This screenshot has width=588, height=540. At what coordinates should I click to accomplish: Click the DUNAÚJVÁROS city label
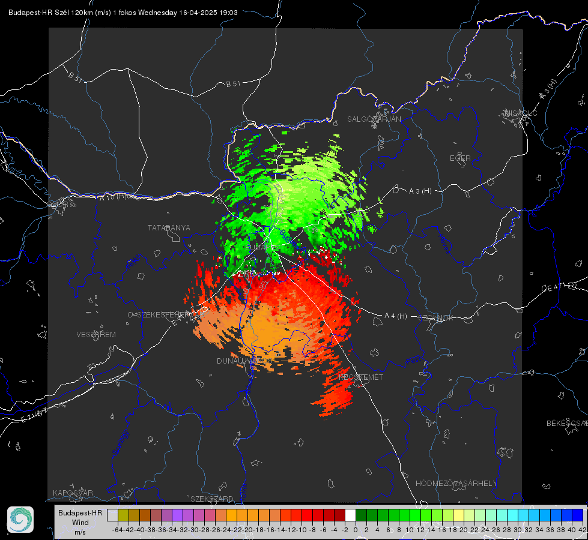244,361
